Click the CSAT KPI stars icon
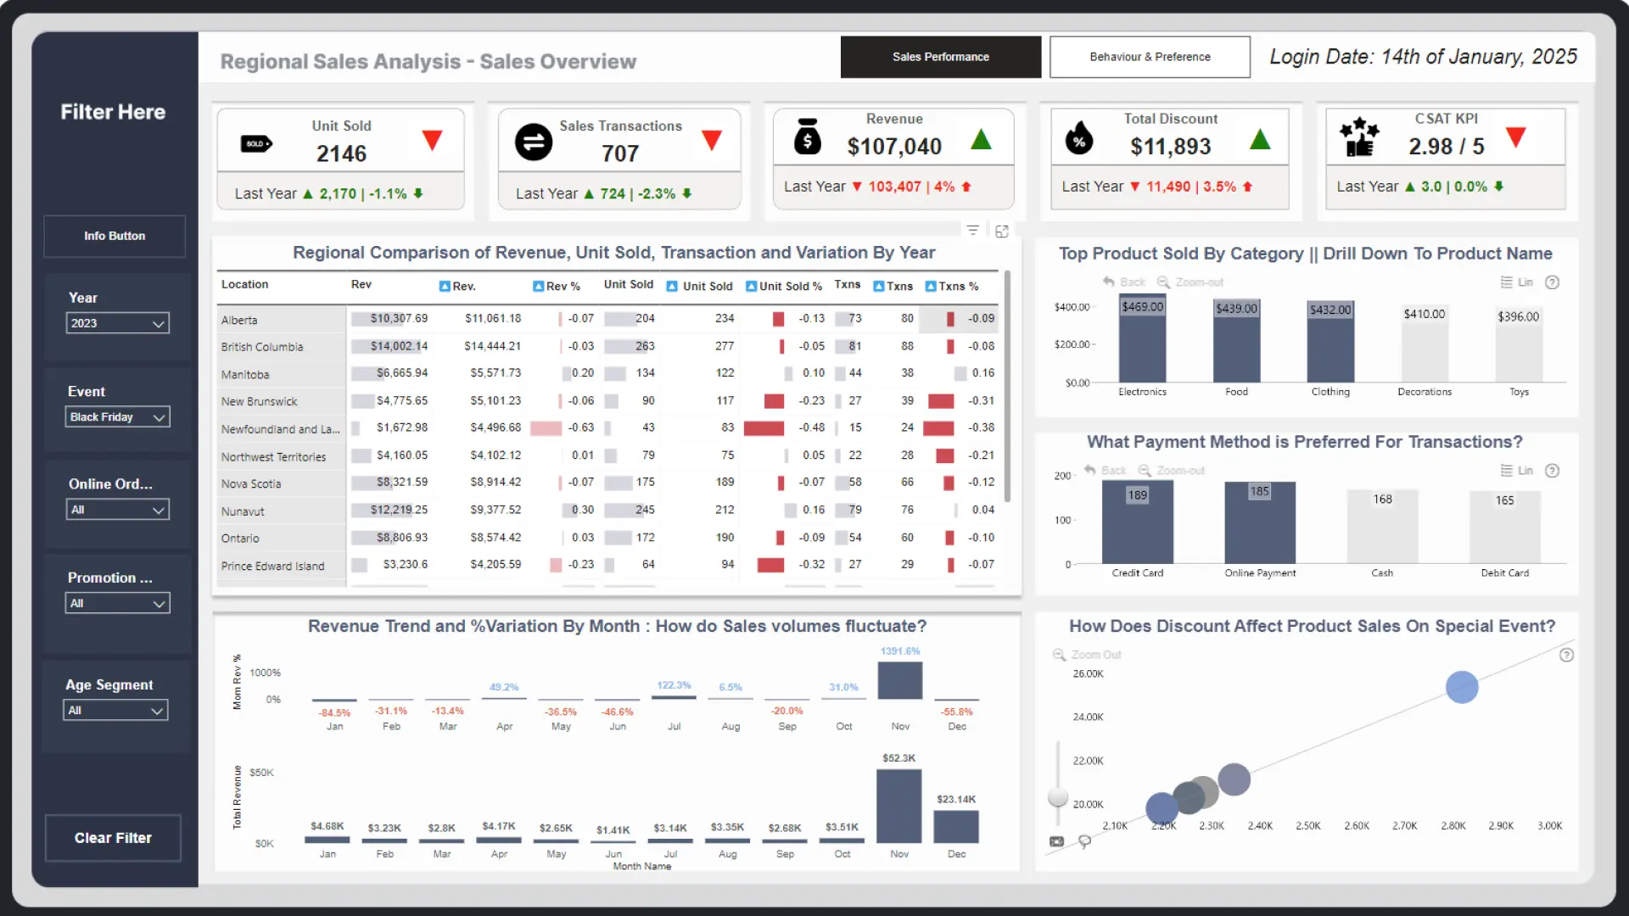The width and height of the screenshot is (1629, 916). pos(1359,137)
